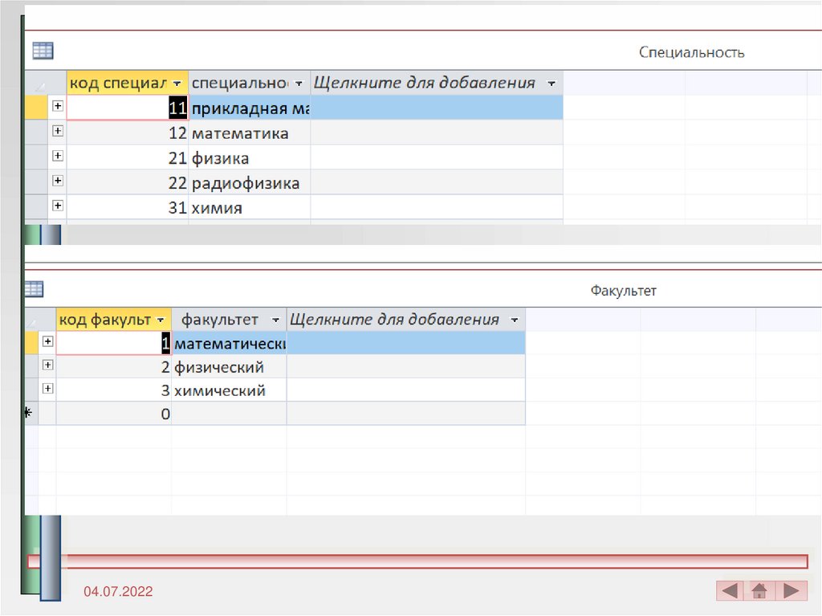Expand subrecords for прикладная математика row

tap(57, 106)
